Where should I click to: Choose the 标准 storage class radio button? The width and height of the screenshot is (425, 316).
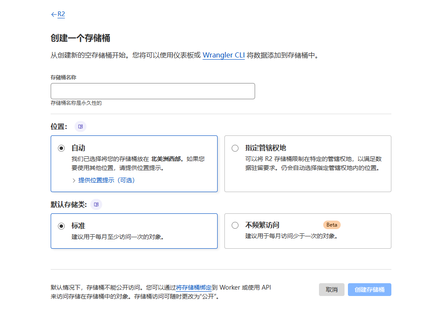[61, 226]
